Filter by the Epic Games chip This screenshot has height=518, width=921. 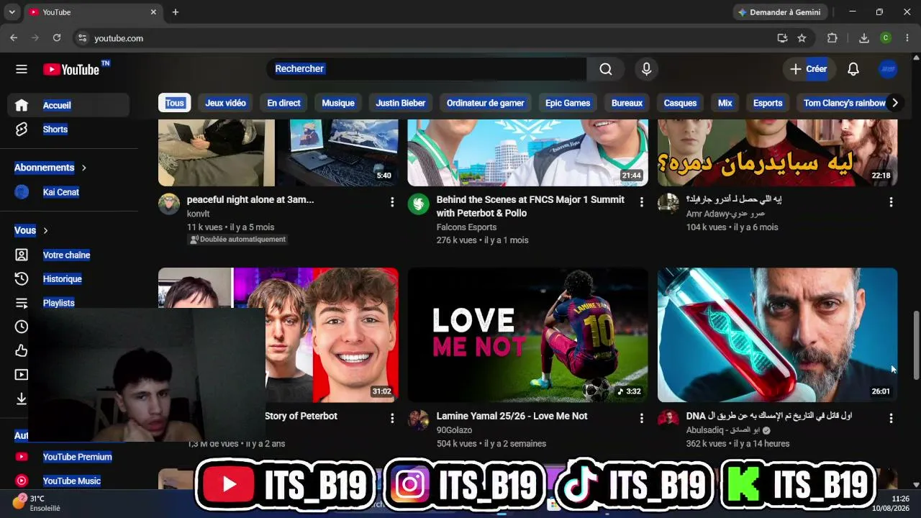tap(568, 103)
